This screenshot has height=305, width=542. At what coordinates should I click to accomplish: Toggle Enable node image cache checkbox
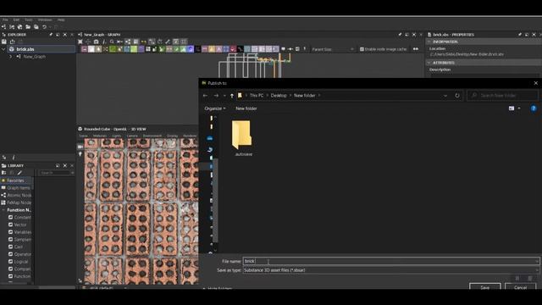click(362, 49)
